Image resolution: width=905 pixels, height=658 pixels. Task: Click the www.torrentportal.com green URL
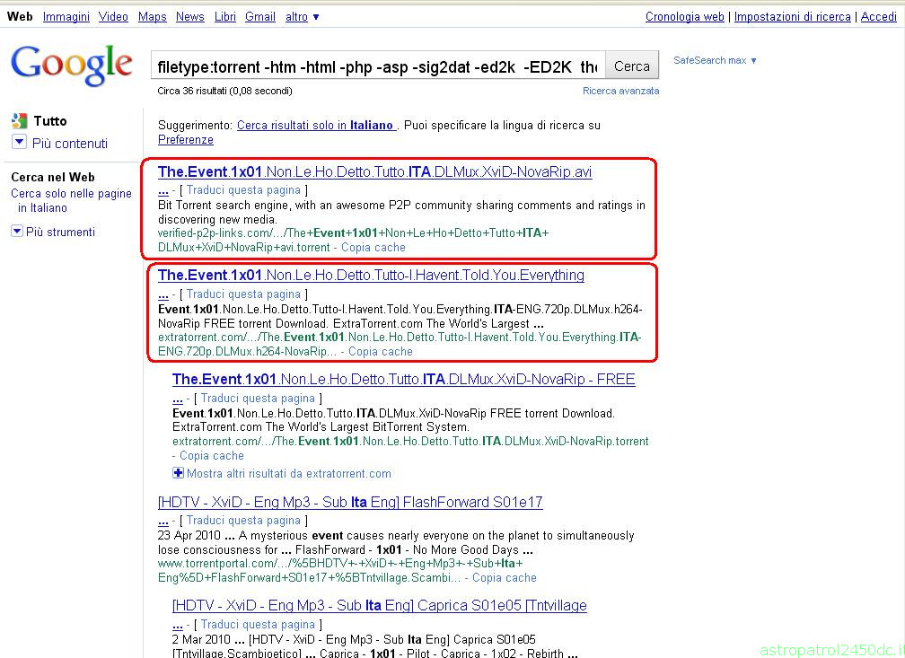pyautogui.click(x=340, y=570)
